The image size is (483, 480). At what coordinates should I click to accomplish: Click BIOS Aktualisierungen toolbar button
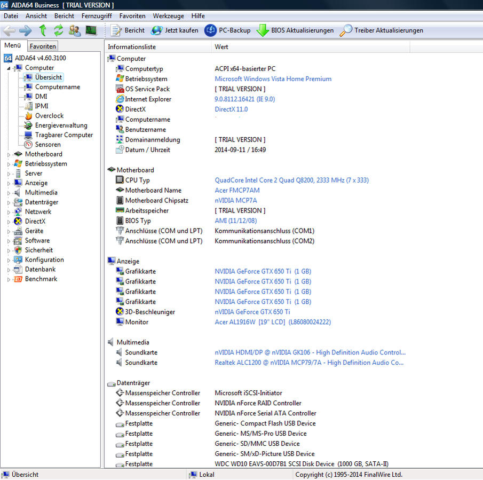click(x=295, y=30)
